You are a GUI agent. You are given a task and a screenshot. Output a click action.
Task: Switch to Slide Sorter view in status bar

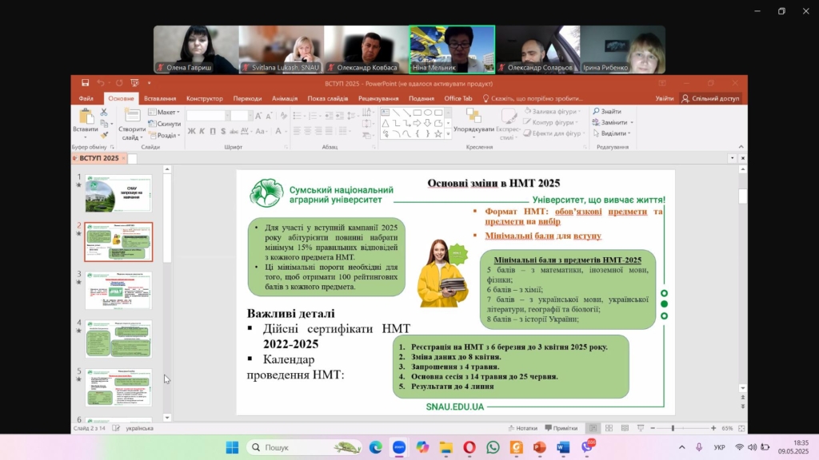pyautogui.click(x=608, y=428)
